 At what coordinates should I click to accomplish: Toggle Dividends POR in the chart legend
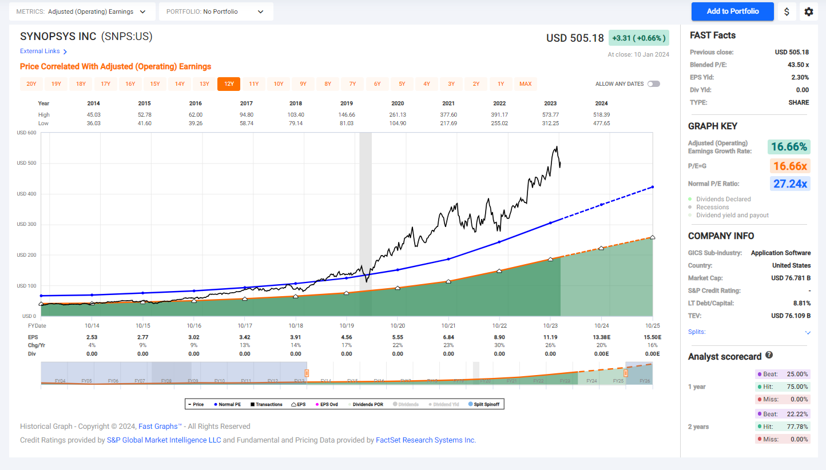pos(367,404)
